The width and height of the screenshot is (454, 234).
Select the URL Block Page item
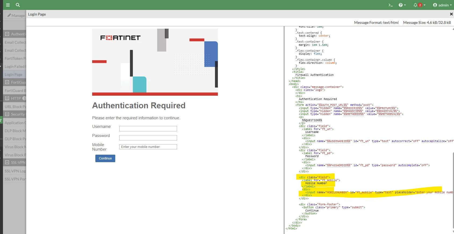coord(15,107)
